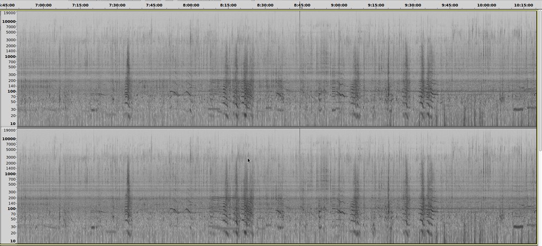Set position at 7:30:00 on the time ruler
Image resolution: width=542 pixels, height=246 pixels.
click(x=117, y=5)
